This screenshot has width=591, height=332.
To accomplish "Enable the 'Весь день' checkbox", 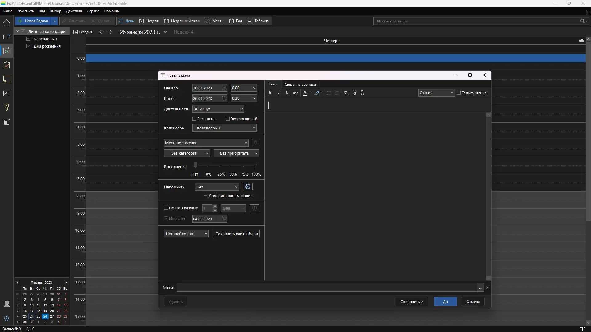I will click(195, 119).
